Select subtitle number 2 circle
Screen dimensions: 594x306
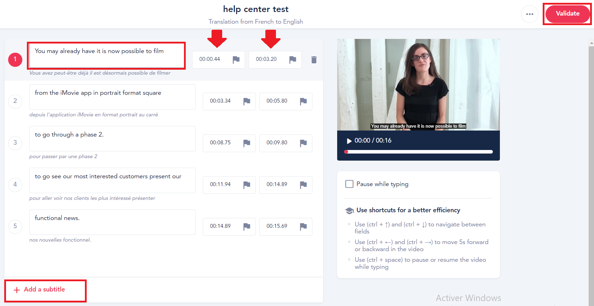point(15,101)
